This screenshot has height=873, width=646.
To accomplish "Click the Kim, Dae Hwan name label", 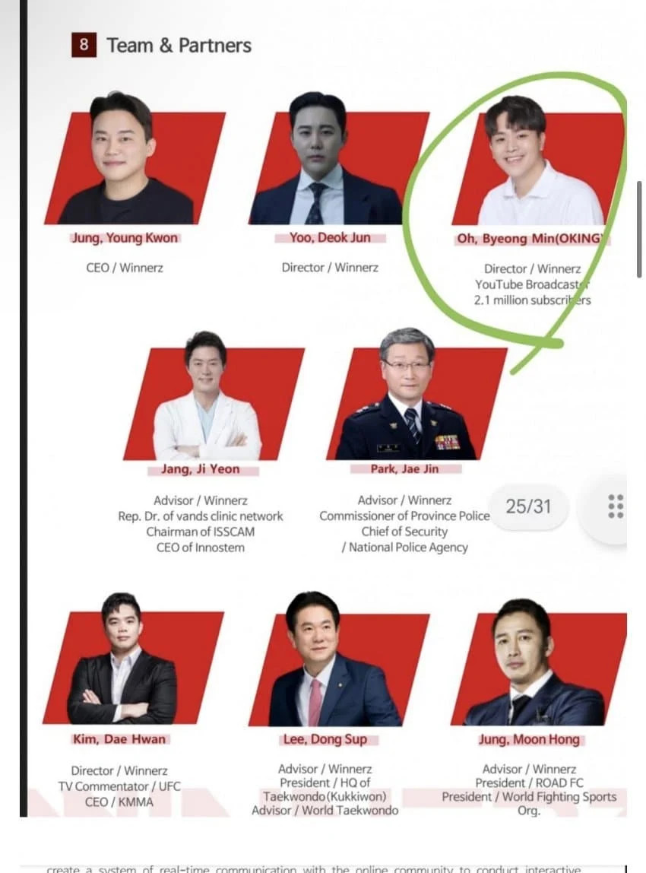I will [x=119, y=739].
